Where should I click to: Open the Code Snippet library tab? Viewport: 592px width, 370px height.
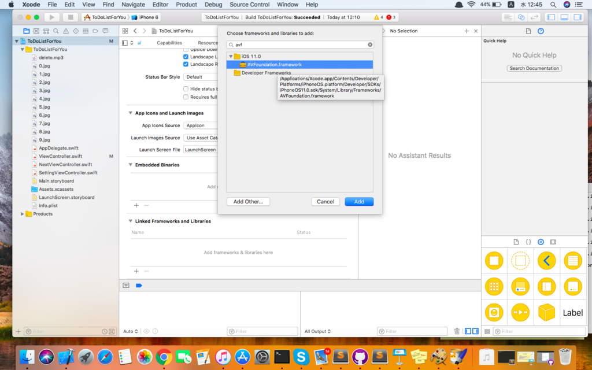coord(528,242)
